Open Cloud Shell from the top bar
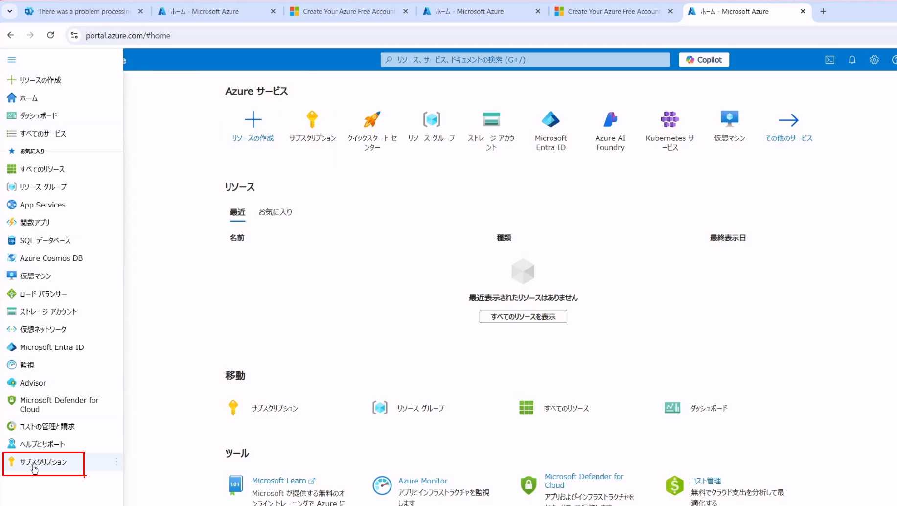897x506 pixels. point(829,60)
